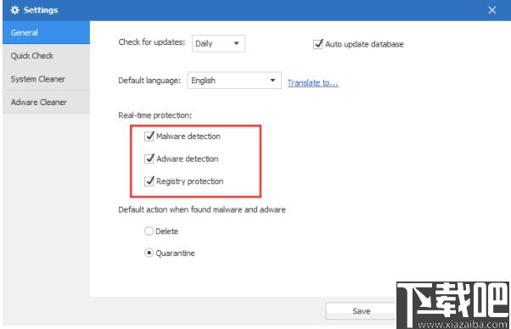
Task: Expand the Check for updates dropdown
Action: (218, 43)
